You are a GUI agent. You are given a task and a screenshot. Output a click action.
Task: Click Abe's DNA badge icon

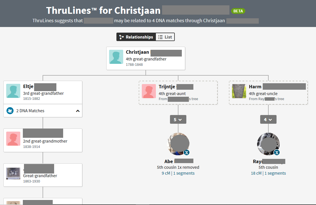point(187,152)
